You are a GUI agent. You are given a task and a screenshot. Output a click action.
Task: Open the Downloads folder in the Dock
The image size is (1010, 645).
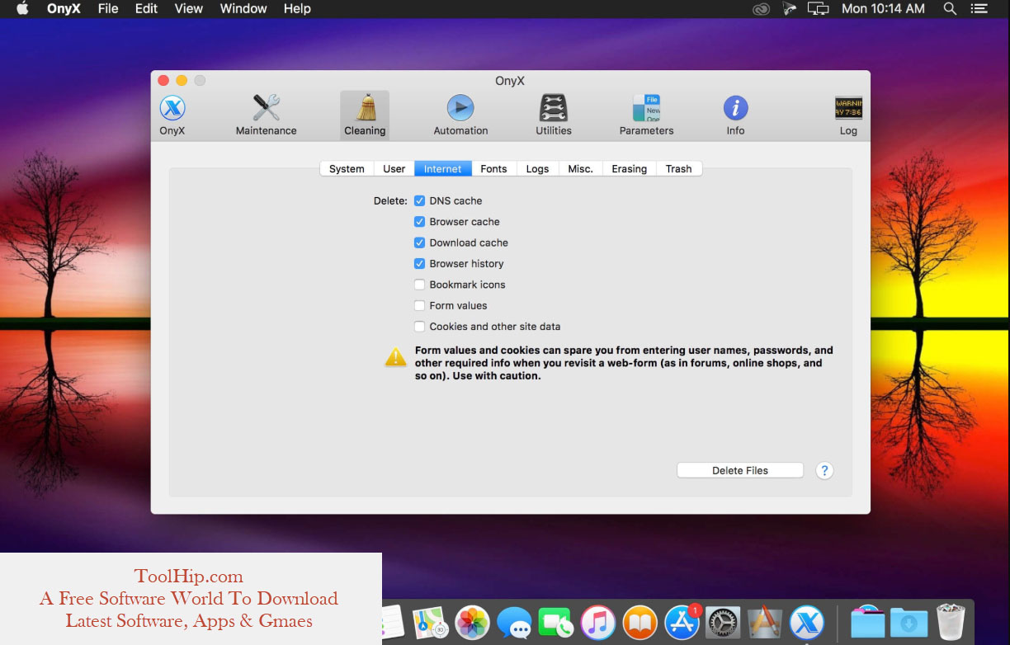click(909, 622)
